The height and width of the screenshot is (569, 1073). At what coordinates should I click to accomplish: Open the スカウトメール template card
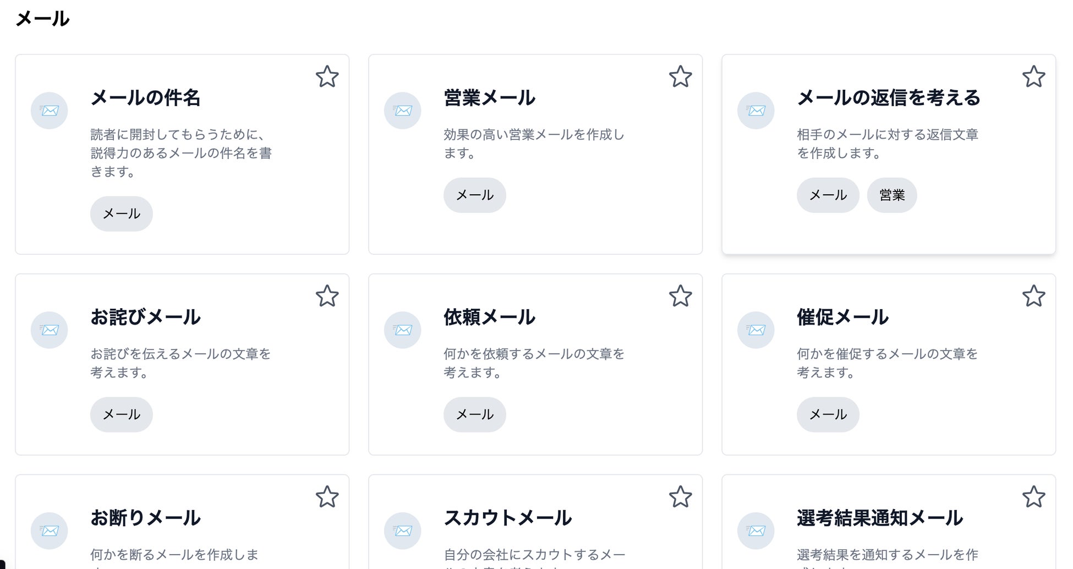[507, 518]
